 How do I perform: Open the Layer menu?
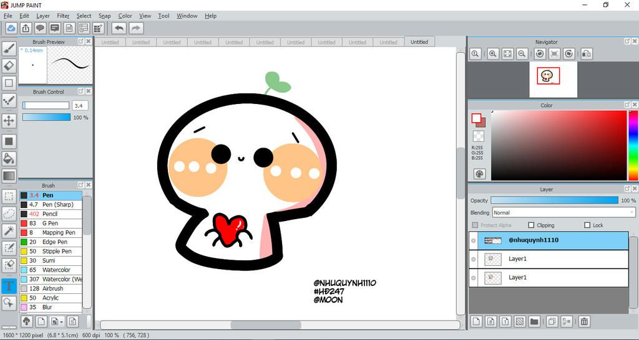[43, 16]
